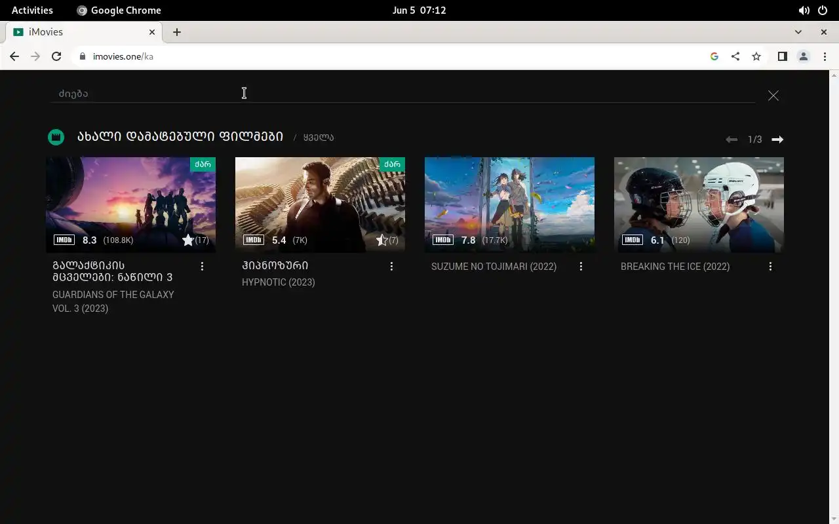This screenshot has width=839, height=524.
Task: Focus the ძიება search input field
Action: (403, 94)
